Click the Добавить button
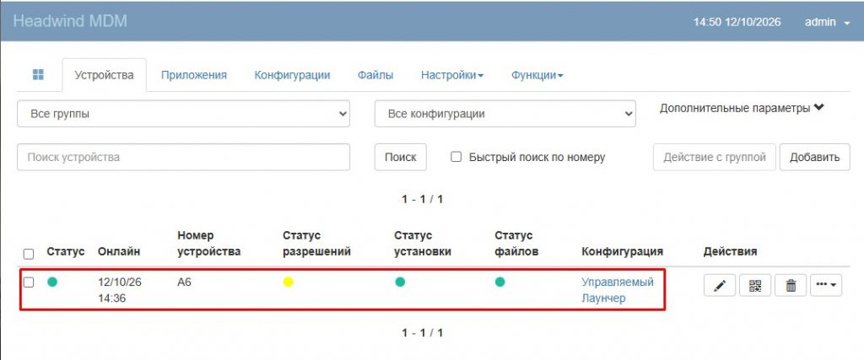This screenshot has width=864, height=360. pyautogui.click(x=815, y=157)
